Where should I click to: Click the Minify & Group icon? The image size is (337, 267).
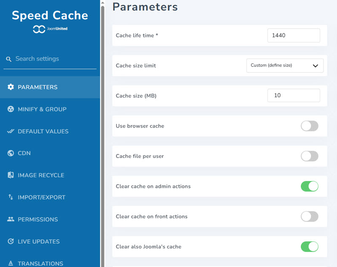pos(11,109)
